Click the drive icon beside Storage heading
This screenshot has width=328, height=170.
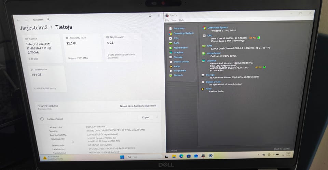click(203, 75)
